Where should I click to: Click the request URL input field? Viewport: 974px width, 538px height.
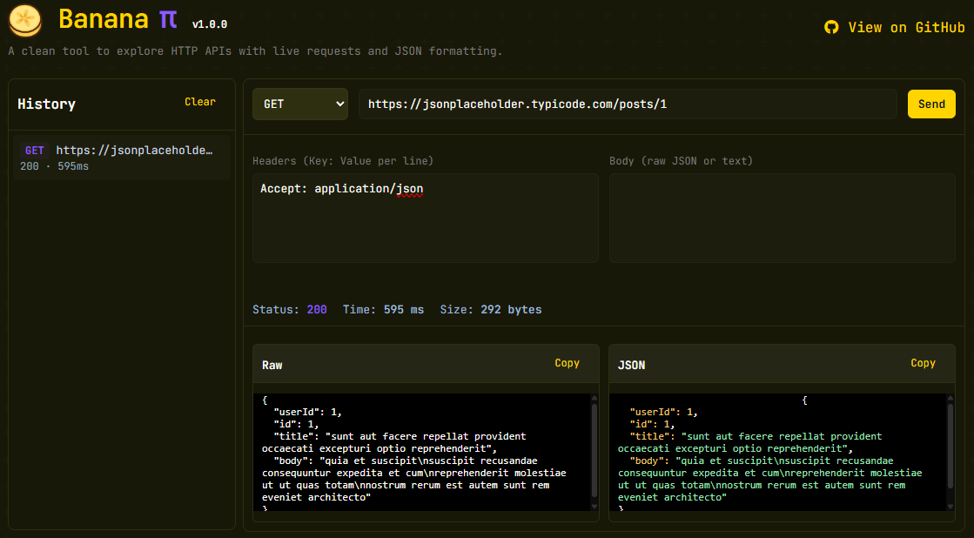pyautogui.click(x=628, y=104)
